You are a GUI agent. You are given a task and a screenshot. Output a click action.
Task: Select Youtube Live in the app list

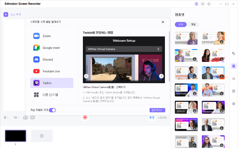click(x=52, y=71)
